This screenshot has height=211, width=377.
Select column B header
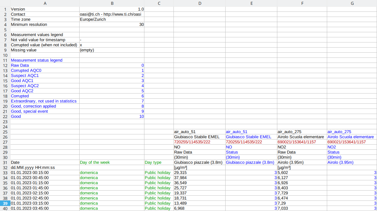[x=112, y=3]
